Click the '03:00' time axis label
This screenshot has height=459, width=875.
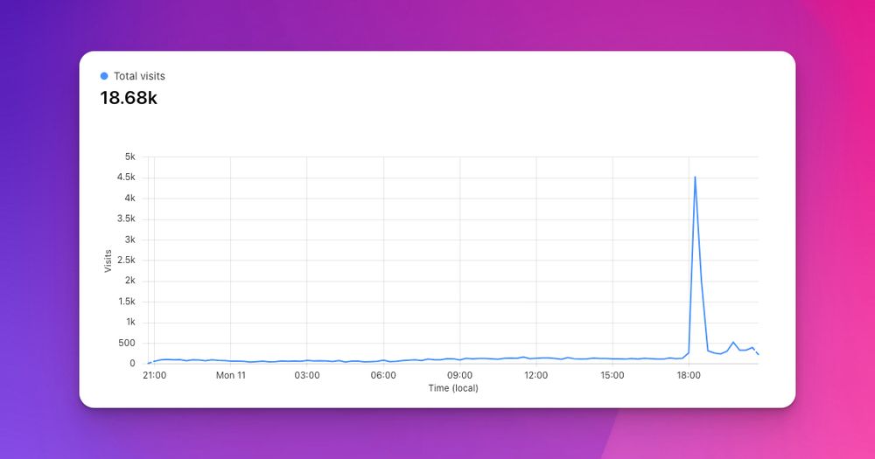[x=307, y=375]
